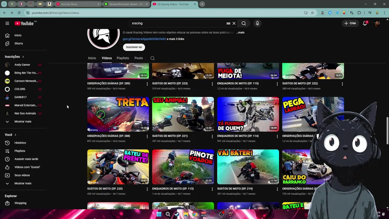Open options for SUSTOS DE MOTO (EP. 219)
The image size is (389, 219).
click(277, 189)
